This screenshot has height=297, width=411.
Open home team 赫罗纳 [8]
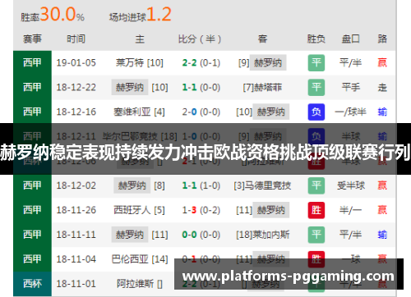[140, 185]
